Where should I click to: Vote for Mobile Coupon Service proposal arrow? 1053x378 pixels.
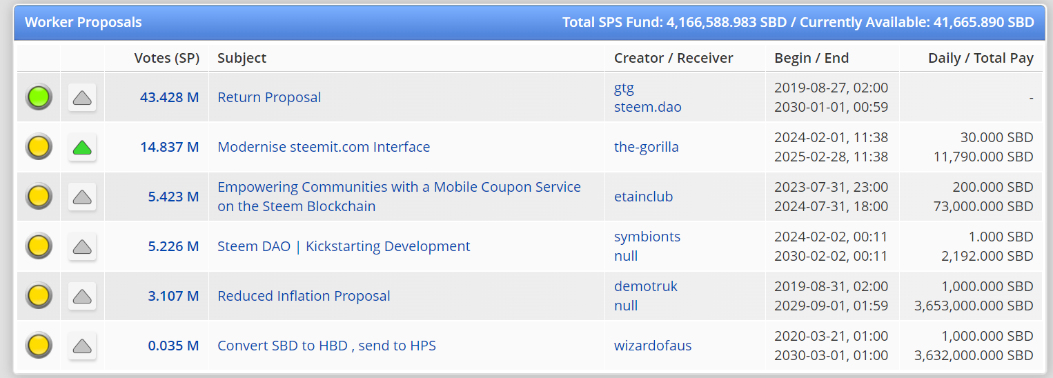[82, 197]
